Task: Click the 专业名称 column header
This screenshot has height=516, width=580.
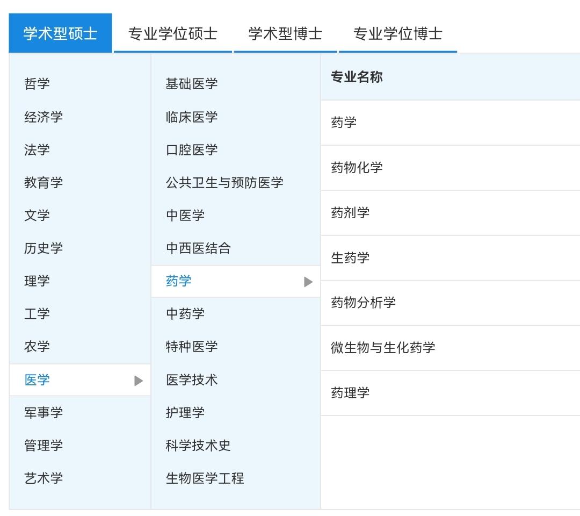Action: point(357,77)
